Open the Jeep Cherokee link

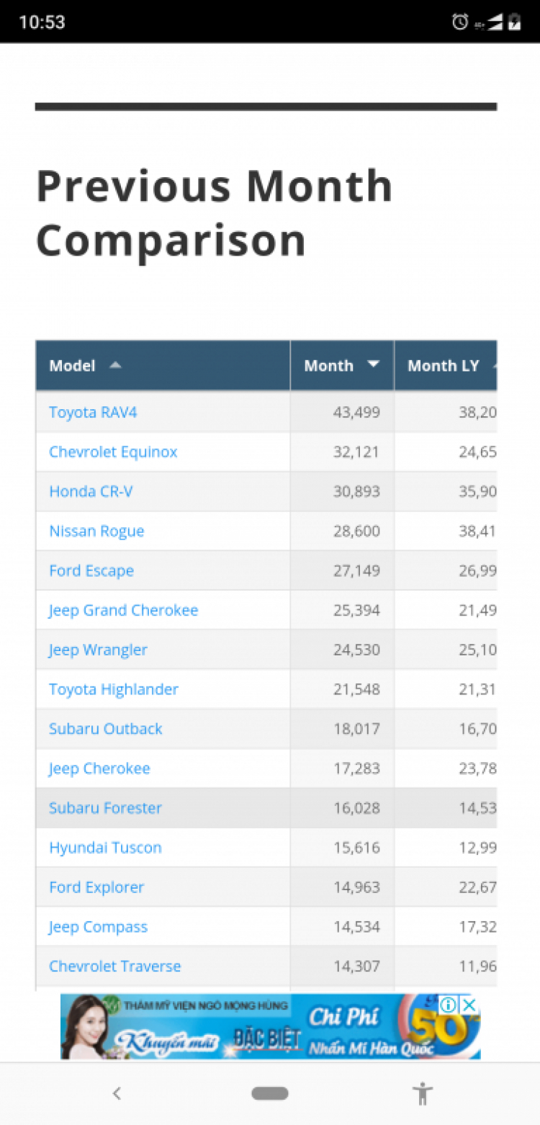tap(99, 768)
